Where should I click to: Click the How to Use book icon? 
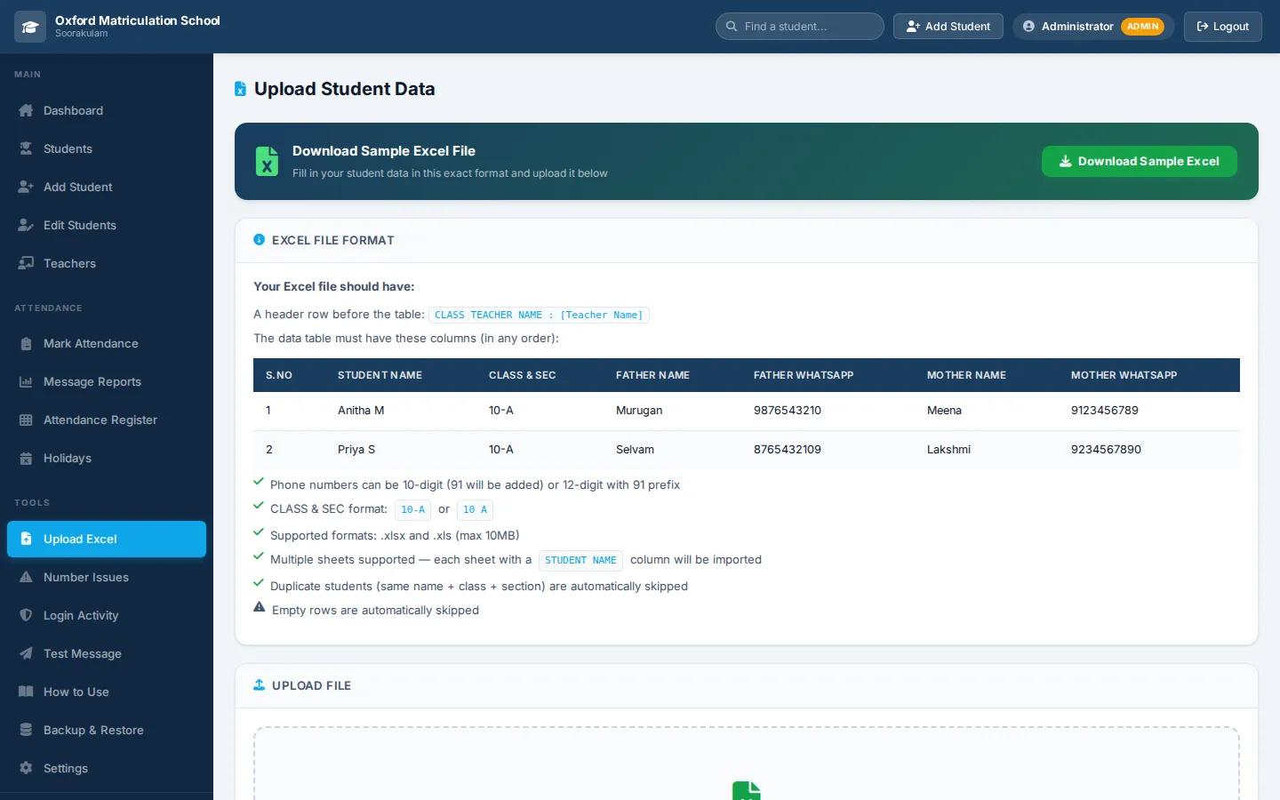click(26, 692)
